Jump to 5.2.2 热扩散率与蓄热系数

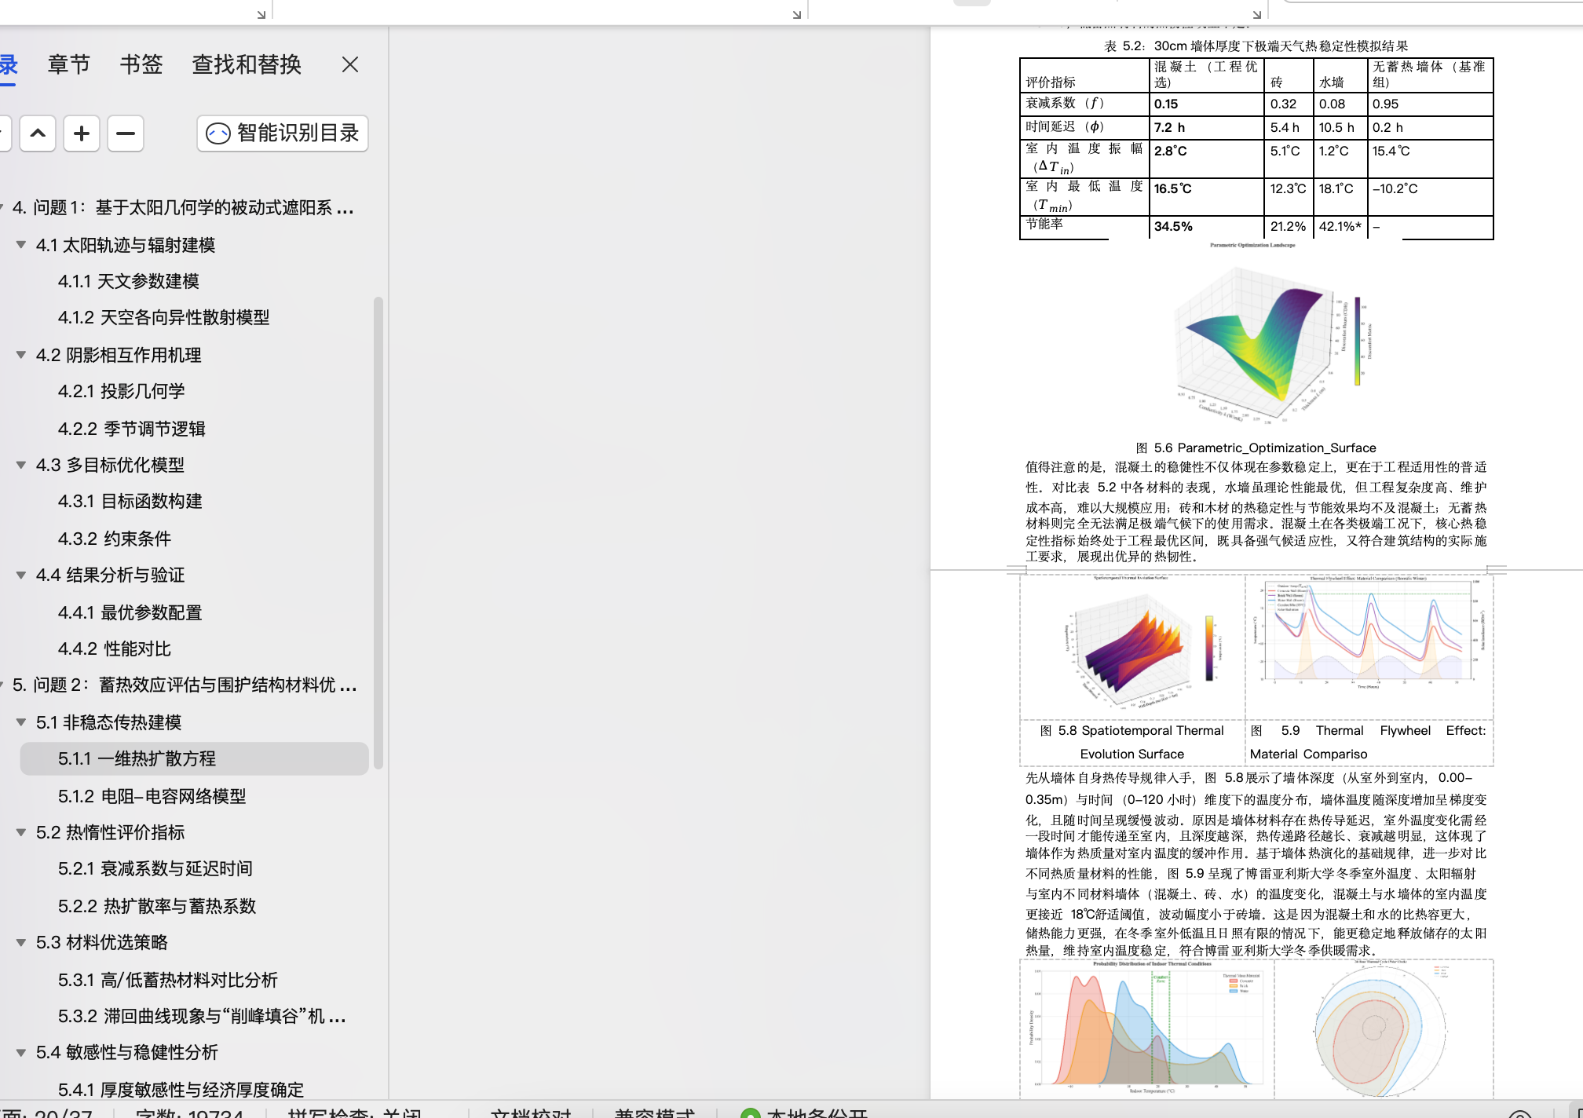click(x=156, y=906)
